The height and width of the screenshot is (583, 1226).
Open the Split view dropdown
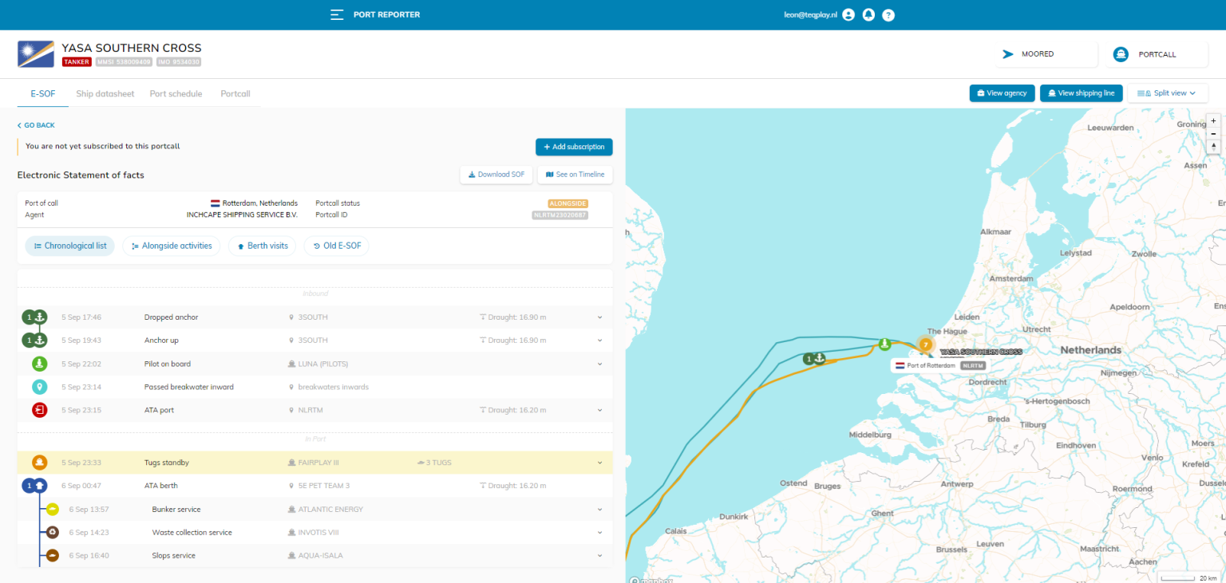pos(1167,93)
